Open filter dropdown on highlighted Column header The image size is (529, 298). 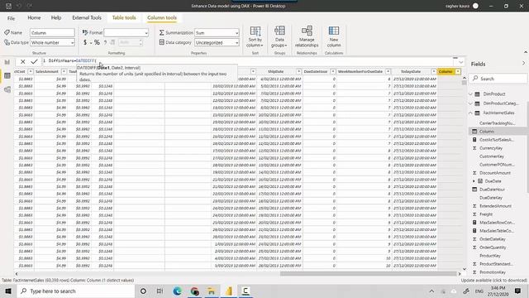coord(458,72)
